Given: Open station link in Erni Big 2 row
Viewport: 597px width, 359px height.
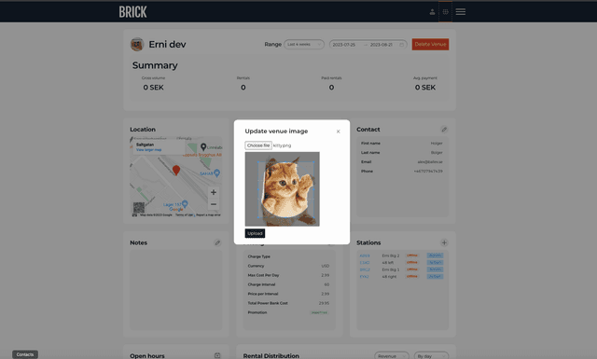Looking at the screenshot, I should (x=365, y=255).
